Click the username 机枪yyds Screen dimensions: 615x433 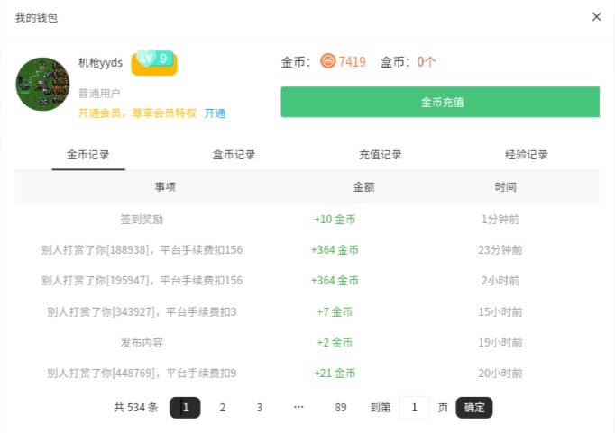101,63
